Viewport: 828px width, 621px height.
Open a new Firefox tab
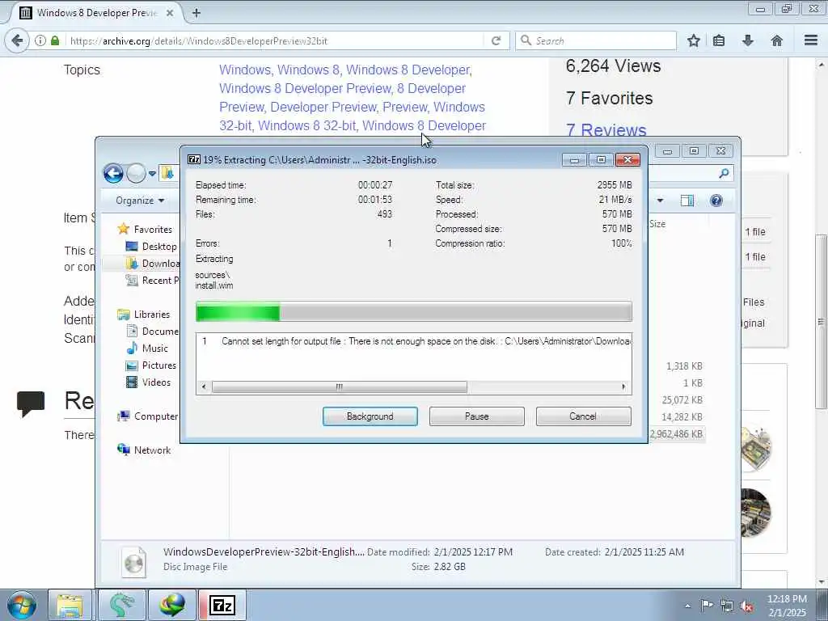point(196,13)
